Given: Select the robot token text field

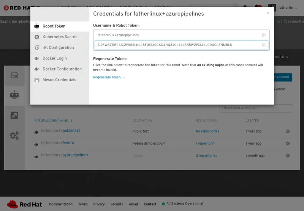Looking at the screenshot, I should click(177, 45).
